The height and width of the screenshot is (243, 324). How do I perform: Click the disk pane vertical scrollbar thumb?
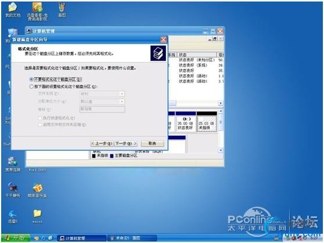[x=221, y=122]
